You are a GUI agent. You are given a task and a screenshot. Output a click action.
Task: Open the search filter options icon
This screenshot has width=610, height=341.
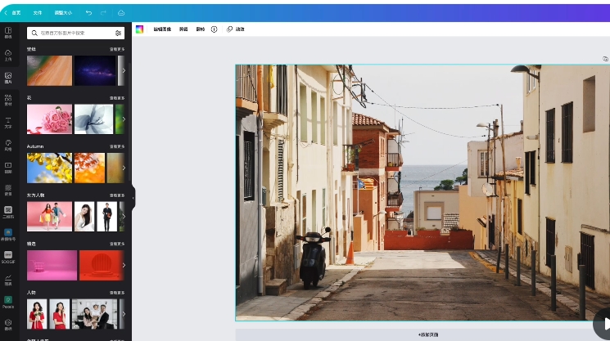tap(118, 33)
